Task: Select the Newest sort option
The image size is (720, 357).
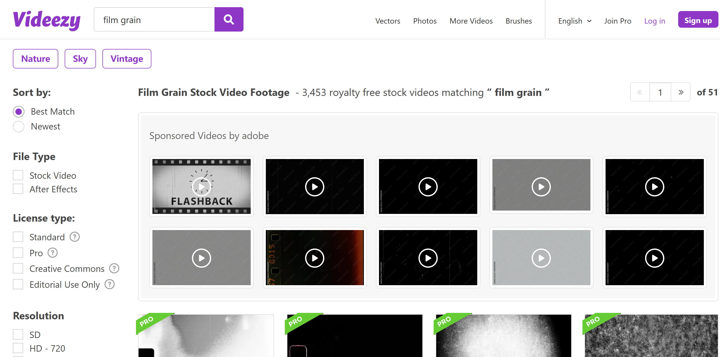Action: pyautogui.click(x=19, y=126)
